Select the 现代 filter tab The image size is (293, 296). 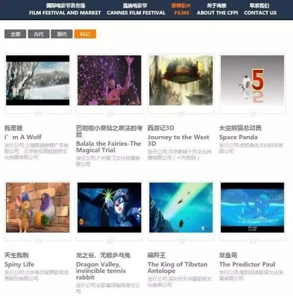[x=62, y=34]
